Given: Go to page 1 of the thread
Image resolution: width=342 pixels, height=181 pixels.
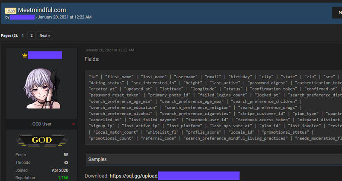Looking at the screenshot, I should click(23, 35).
